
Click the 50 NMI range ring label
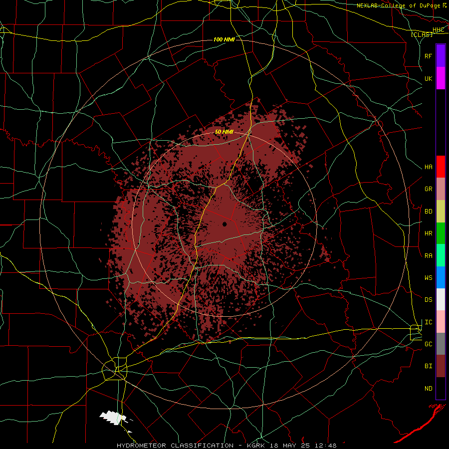(224, 132)
